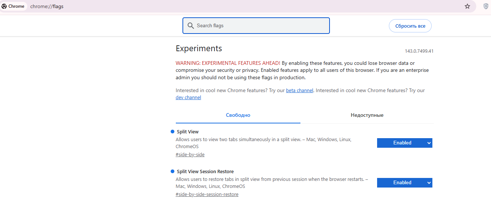
Task: Open the #side-by-side anchor link
Action: point(190,155)
